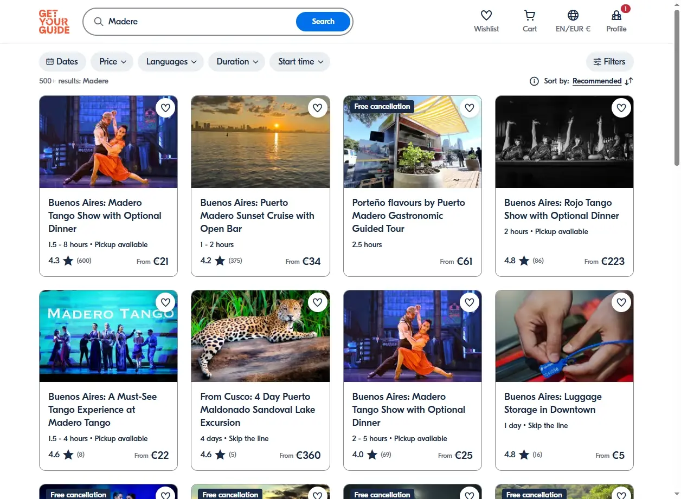The image size is (681, 499).
Task: Click the jaguar photo thumbnail
Action: 260,336
